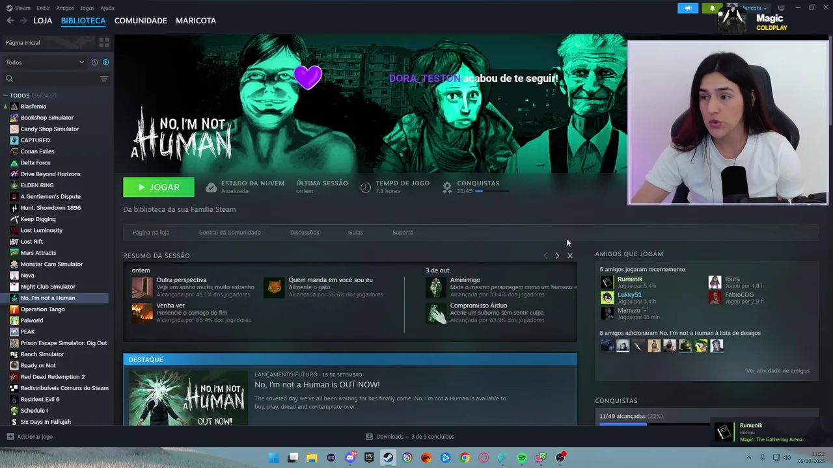Click the announcements megaphone icon
Viewport: 833px width, 468px height.
tap(688, 8)
